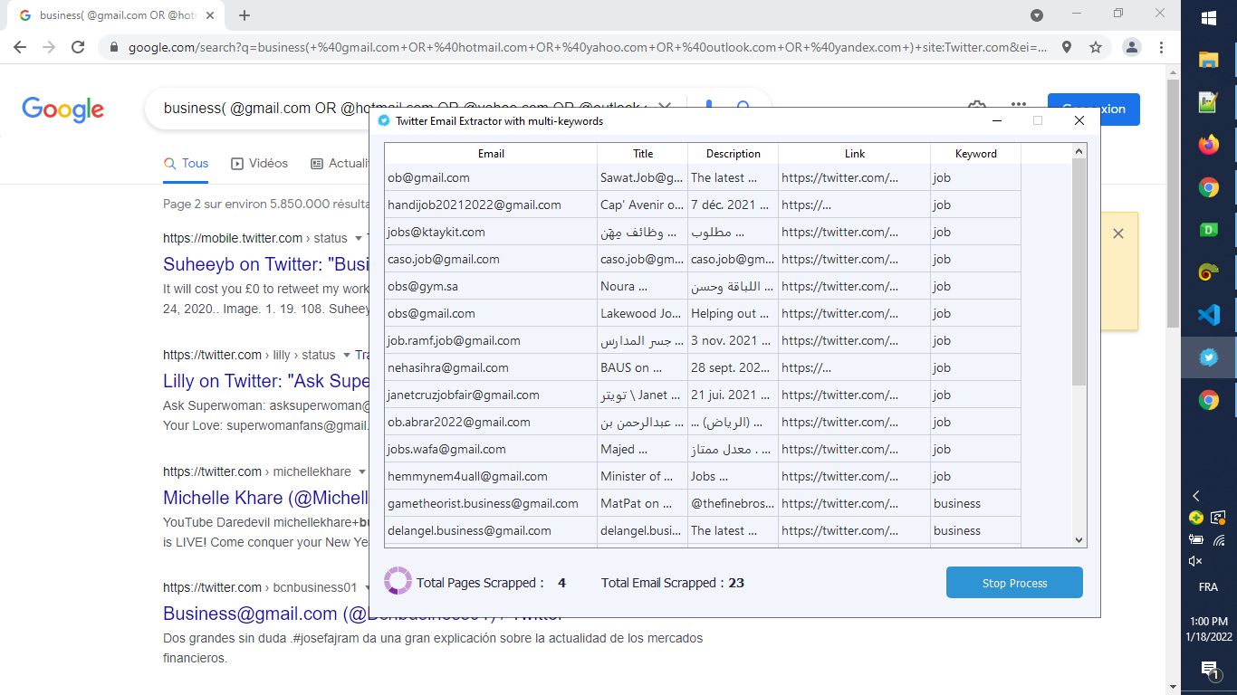
Task: Open Visual Studio Code from taskbar
Action: coord(1208,315)
